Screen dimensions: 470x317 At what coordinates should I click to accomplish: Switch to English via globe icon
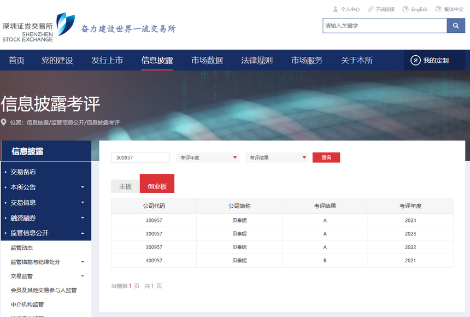tap(406, 9)
